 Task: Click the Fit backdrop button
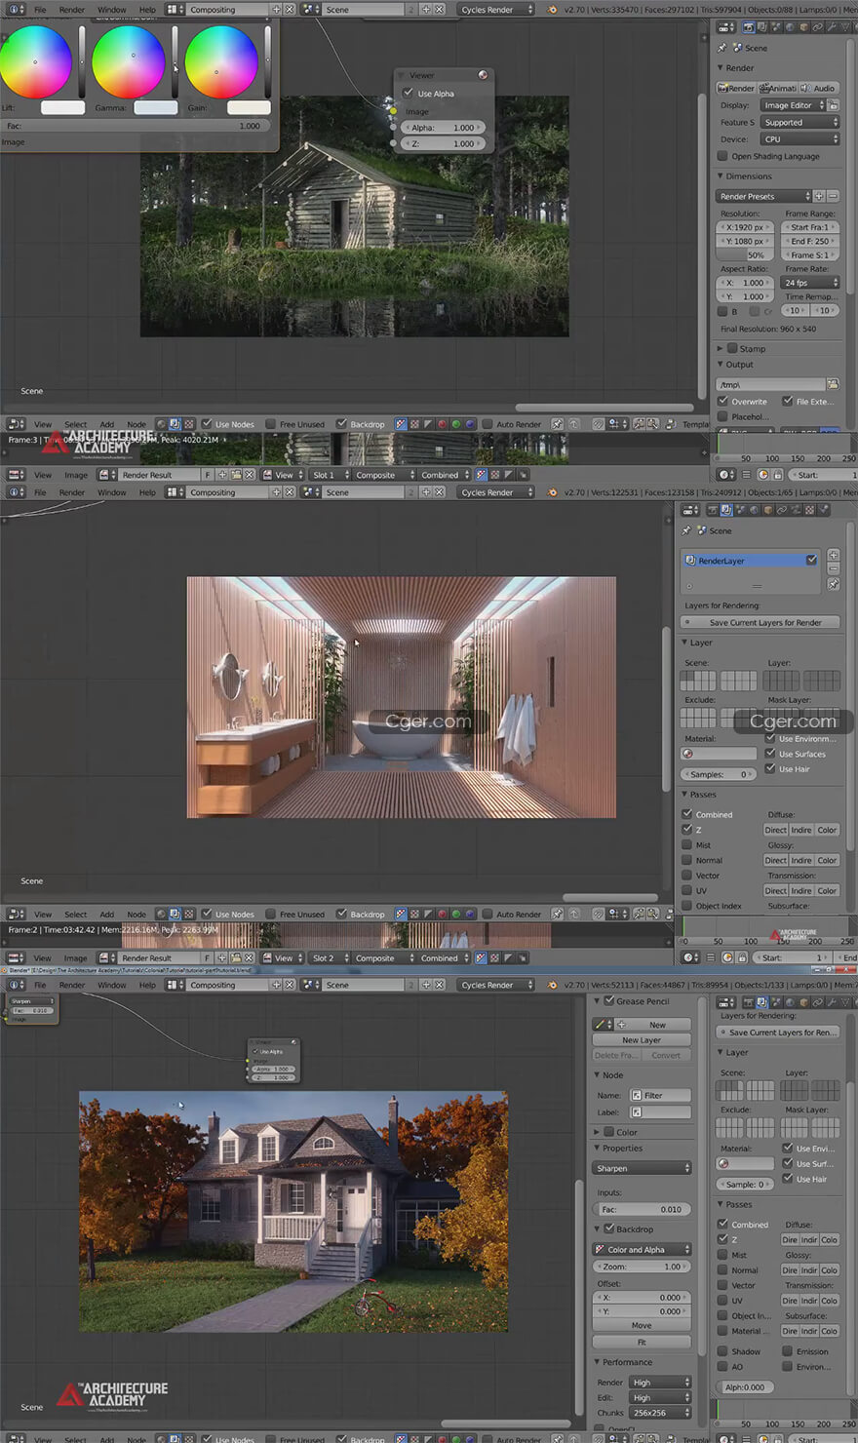pyautogui.click(x=642, y=1343)
